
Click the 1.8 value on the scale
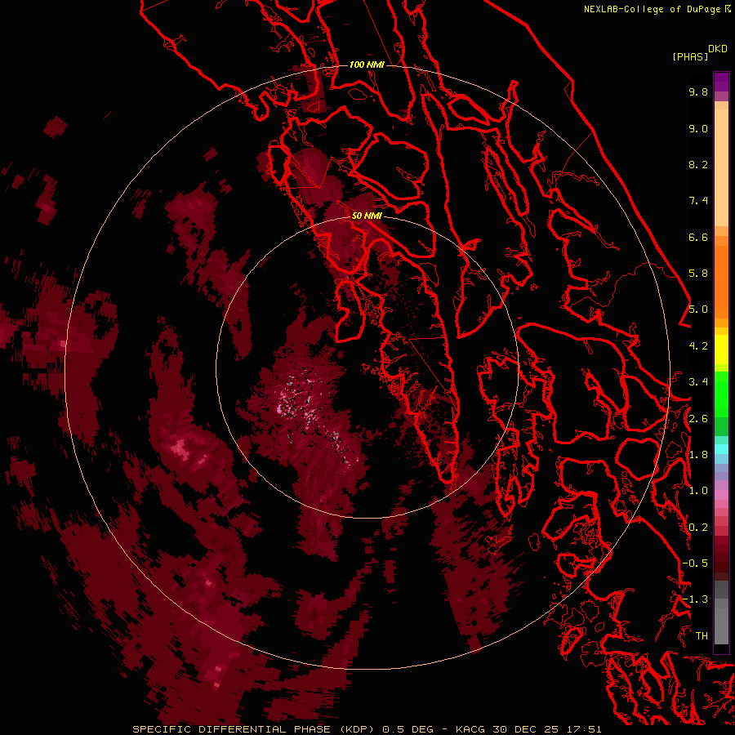(698, 455)
